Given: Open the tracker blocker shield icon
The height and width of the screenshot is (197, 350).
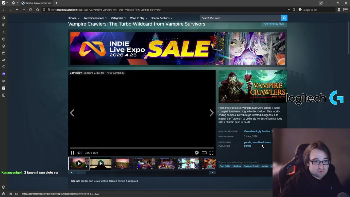Looking at the screenshot, I should point(44,10).
